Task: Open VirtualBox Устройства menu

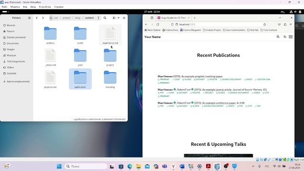Action: click(x=45, y=7)
